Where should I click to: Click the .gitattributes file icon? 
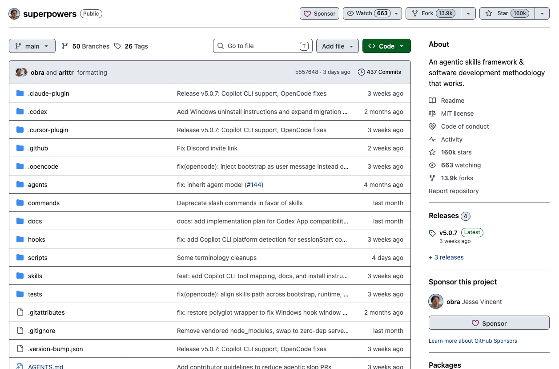point(20,312)
